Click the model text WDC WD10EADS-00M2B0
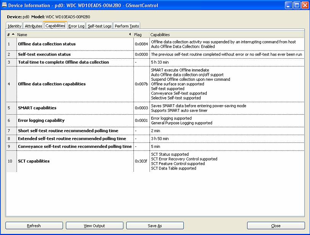 tap(68, 17)
